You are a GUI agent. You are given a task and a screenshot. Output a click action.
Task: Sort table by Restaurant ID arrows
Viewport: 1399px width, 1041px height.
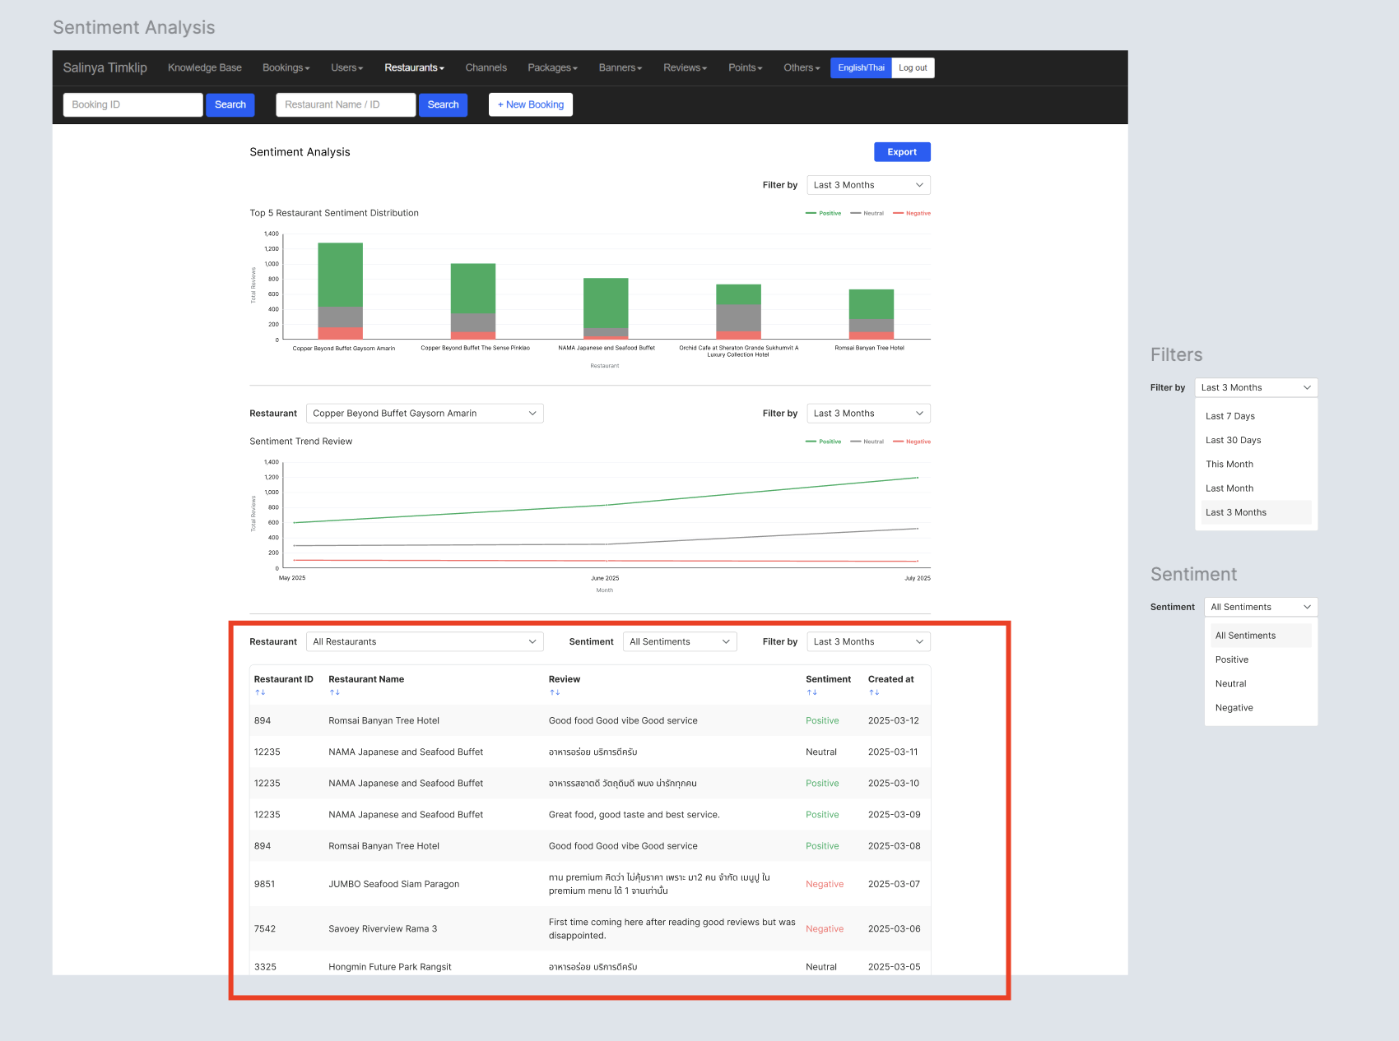[x=260, y=692]
